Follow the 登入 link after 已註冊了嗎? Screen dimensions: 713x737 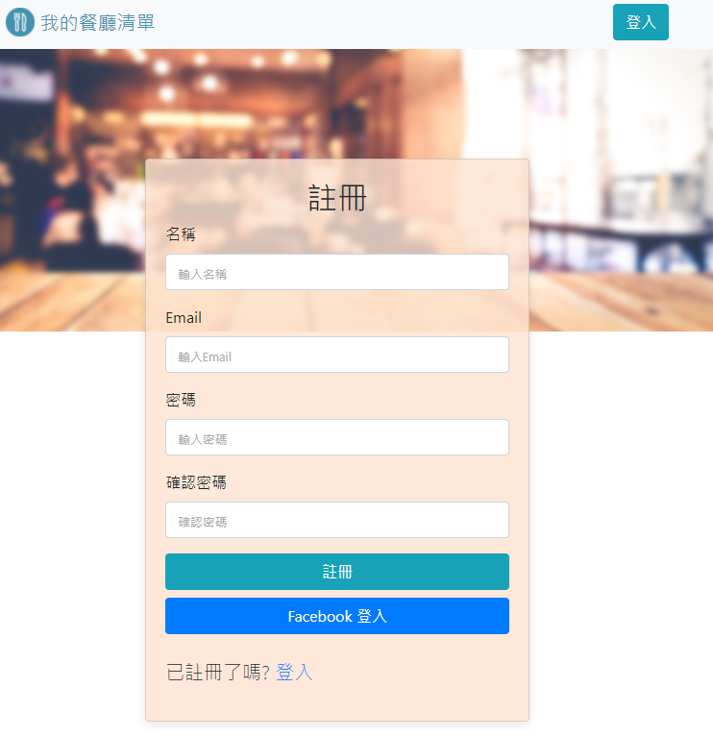(294, 672)
